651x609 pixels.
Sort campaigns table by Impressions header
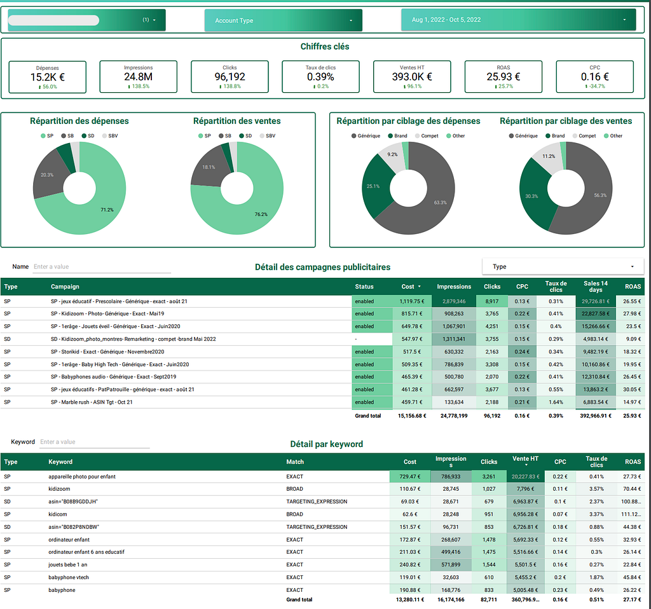454,287
